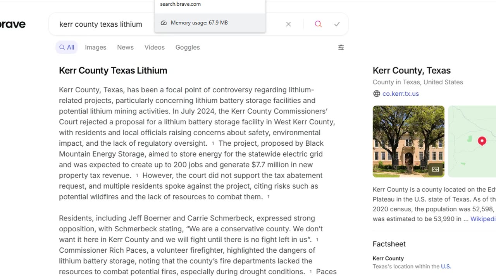Switch to the News tab
The width and height of the screenshot is (496, 279).
125,47
